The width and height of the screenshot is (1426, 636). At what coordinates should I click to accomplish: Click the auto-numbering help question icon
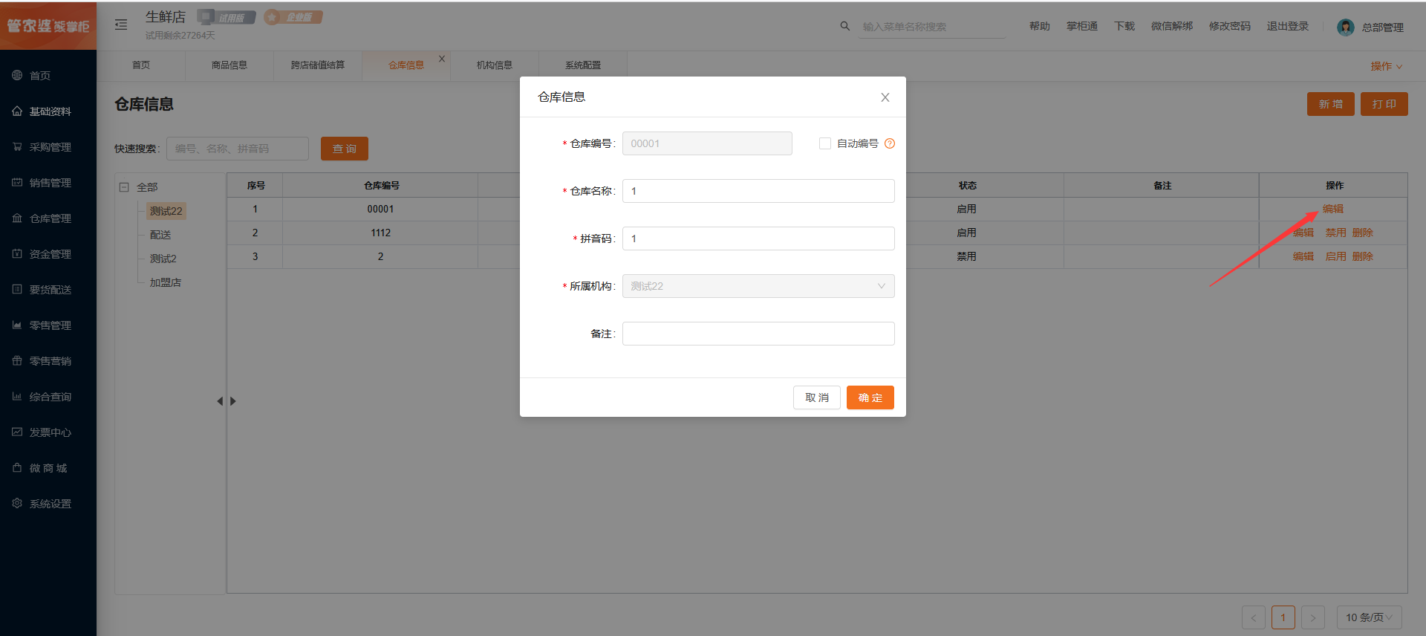click(x=890, y=143)
